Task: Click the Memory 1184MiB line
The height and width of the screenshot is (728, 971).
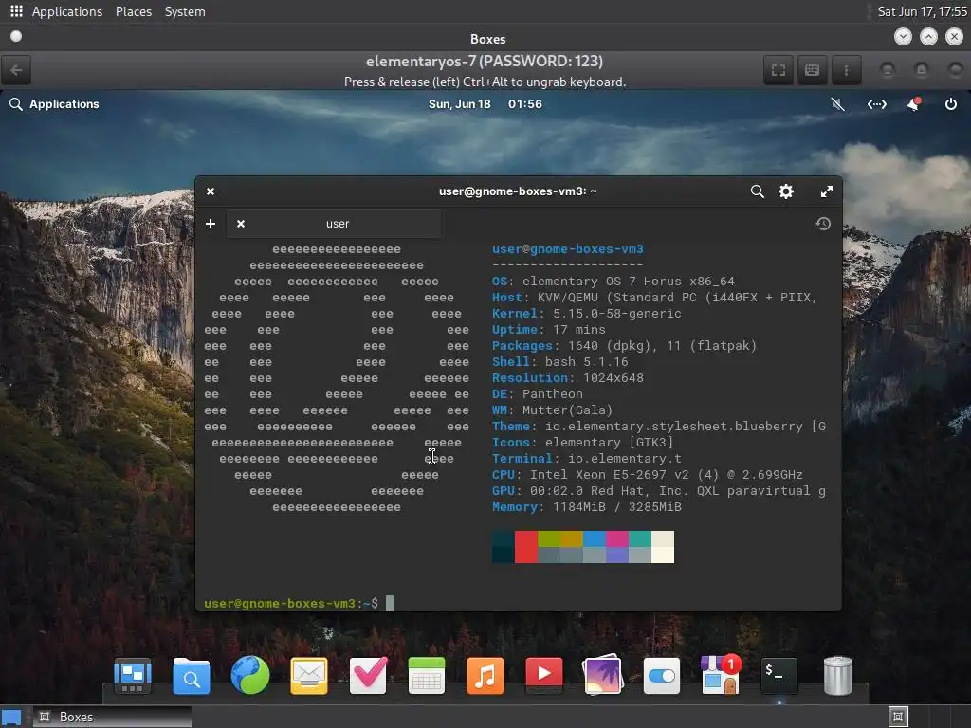Action: coord(586,506)
